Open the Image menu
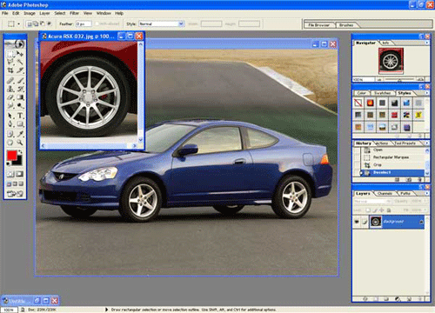Viewport: 435px width, 313px height. 30,13
